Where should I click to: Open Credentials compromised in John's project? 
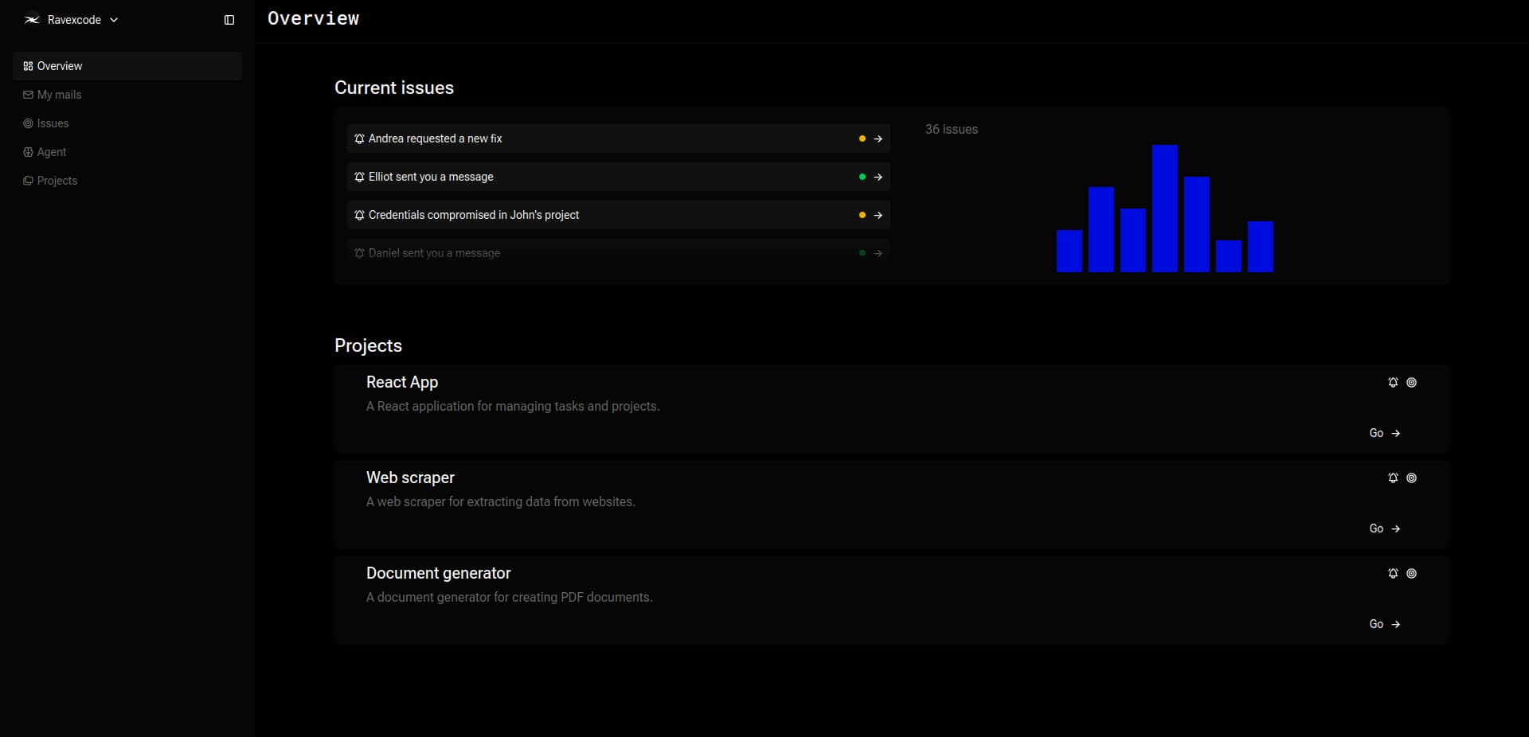point(618,215)
